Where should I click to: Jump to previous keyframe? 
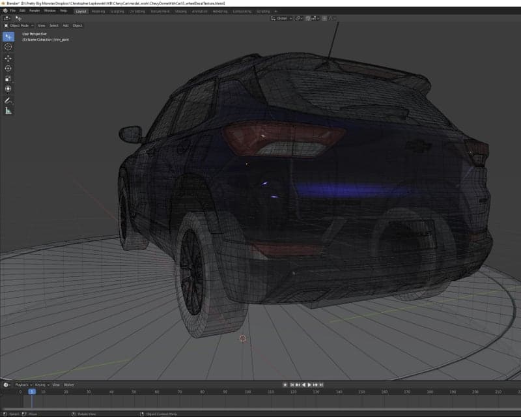tap(298, 384)
